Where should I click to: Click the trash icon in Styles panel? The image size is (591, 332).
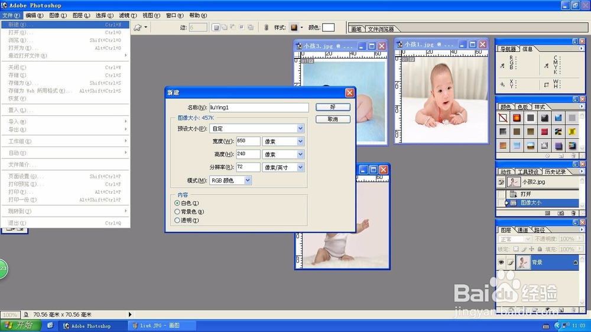tap(573, 155)
